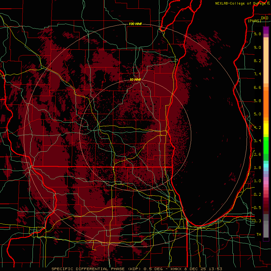The image size is (271, 271).
Task: Click the -1.3 scale label
Action: 257,221
